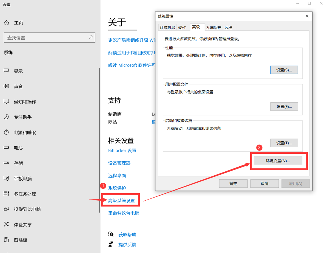Click the sidebar vertical scrollbar in Settings
This screenshot has width=325, height=253.
click(100, 140)
